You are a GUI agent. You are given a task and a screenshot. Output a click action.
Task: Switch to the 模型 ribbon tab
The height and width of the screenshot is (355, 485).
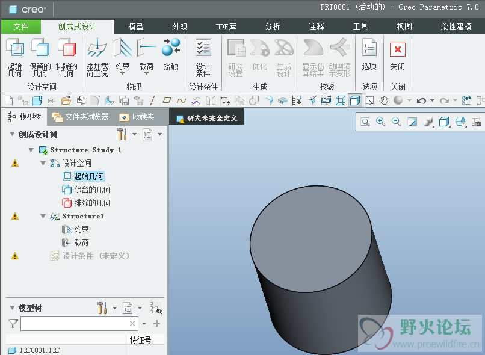tap(136, 26)
